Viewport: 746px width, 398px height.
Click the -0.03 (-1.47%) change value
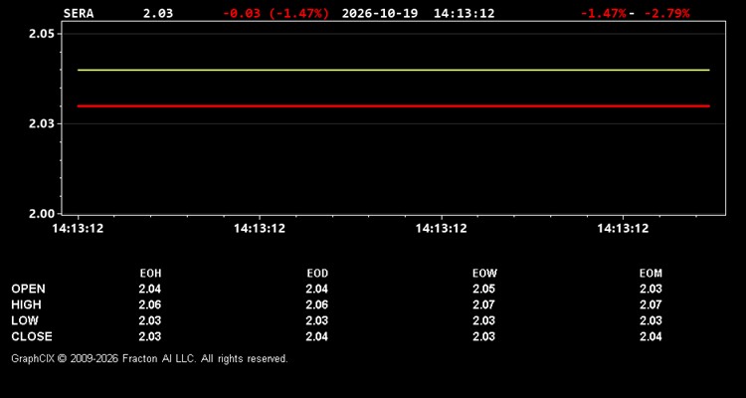tap(276, 13)
